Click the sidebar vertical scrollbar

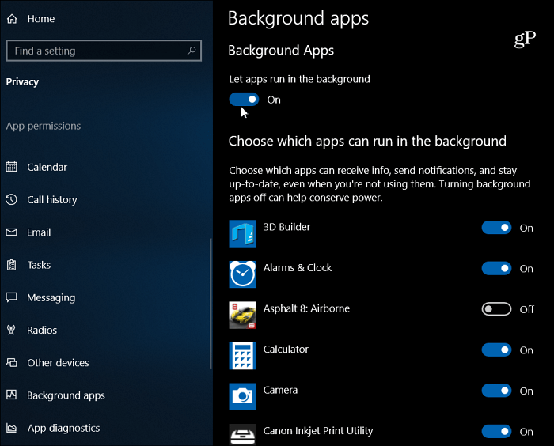click(211, 304)
